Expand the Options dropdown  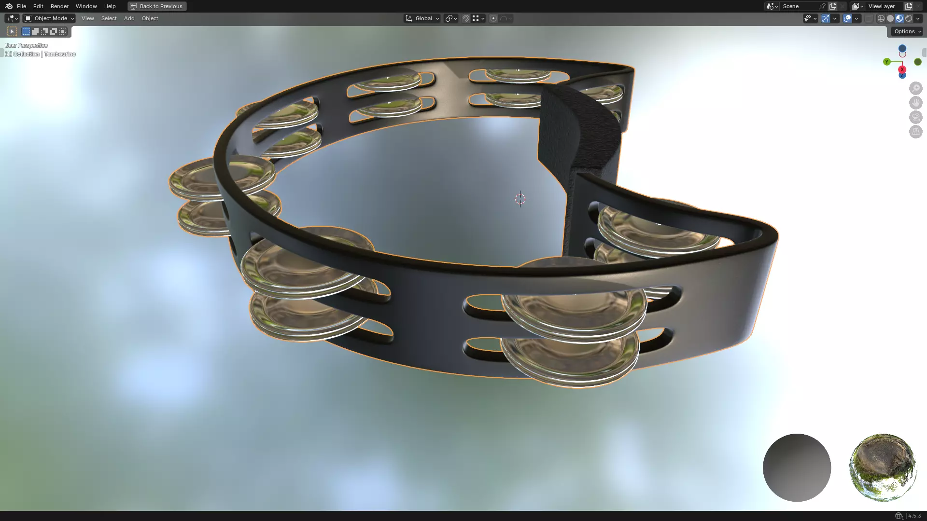[x=907, y=31]
